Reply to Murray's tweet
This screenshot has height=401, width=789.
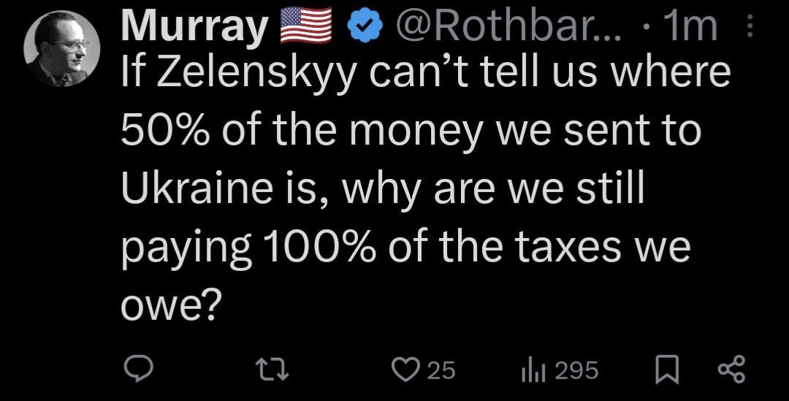pos(135,370)
